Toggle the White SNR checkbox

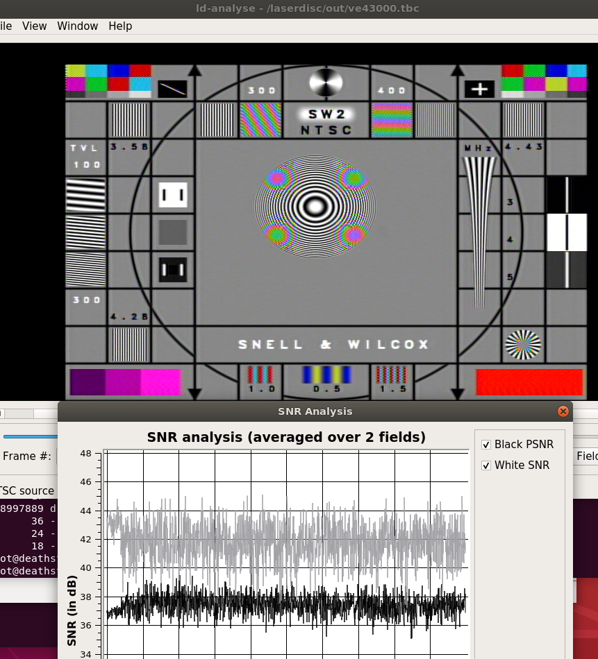[x=486, y=465]
